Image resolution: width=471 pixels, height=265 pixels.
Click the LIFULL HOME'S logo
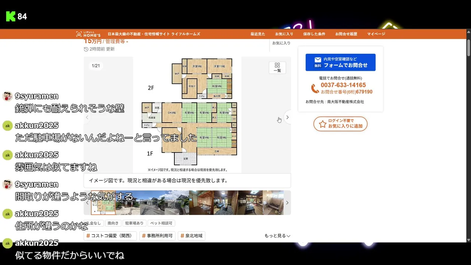(x=88, y=34)
